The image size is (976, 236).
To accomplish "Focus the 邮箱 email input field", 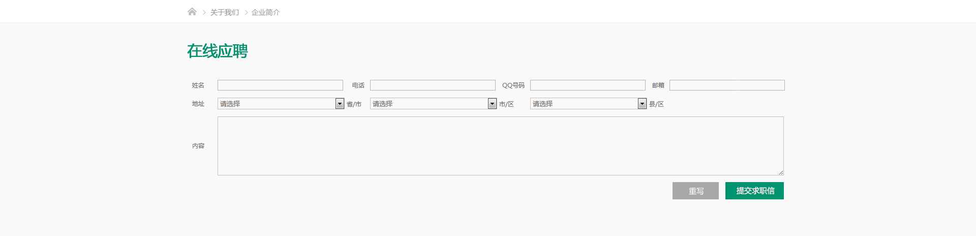I will click(x=727, y=85).
